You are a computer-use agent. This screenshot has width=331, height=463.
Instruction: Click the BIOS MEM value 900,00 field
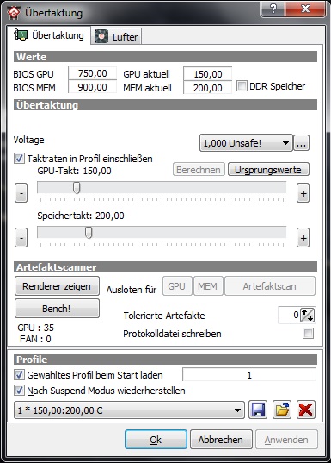(x=93, y=87)
